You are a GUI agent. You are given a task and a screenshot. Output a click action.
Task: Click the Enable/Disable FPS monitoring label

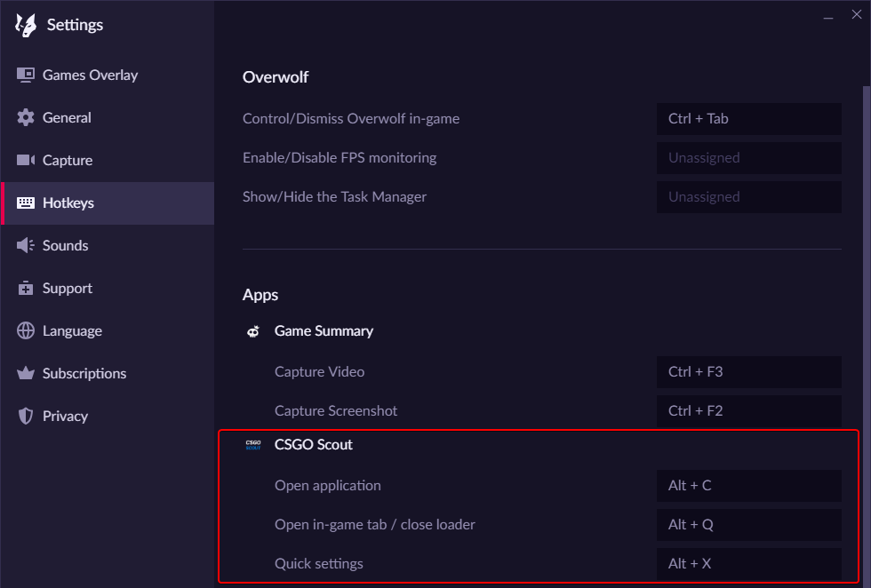click(340, 158)
